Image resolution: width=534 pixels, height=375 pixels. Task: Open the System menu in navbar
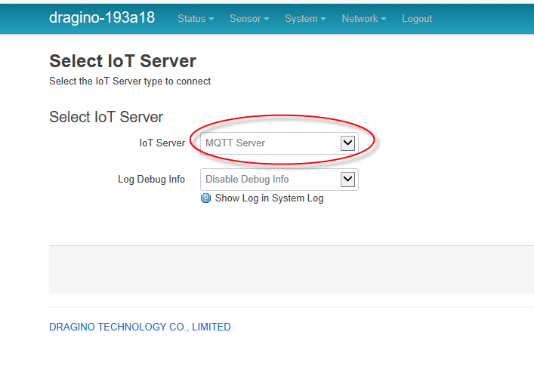click(305, 18)
